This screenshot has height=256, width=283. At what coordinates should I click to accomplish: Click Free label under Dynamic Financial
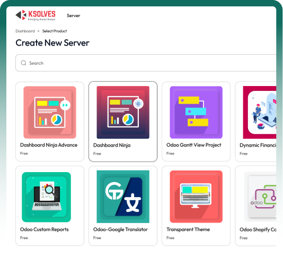(243, 153)
